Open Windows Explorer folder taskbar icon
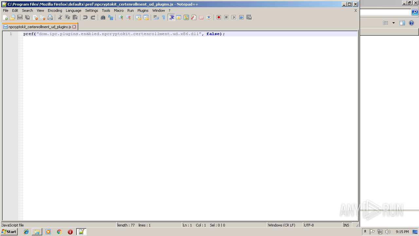 tap(37, 232)
